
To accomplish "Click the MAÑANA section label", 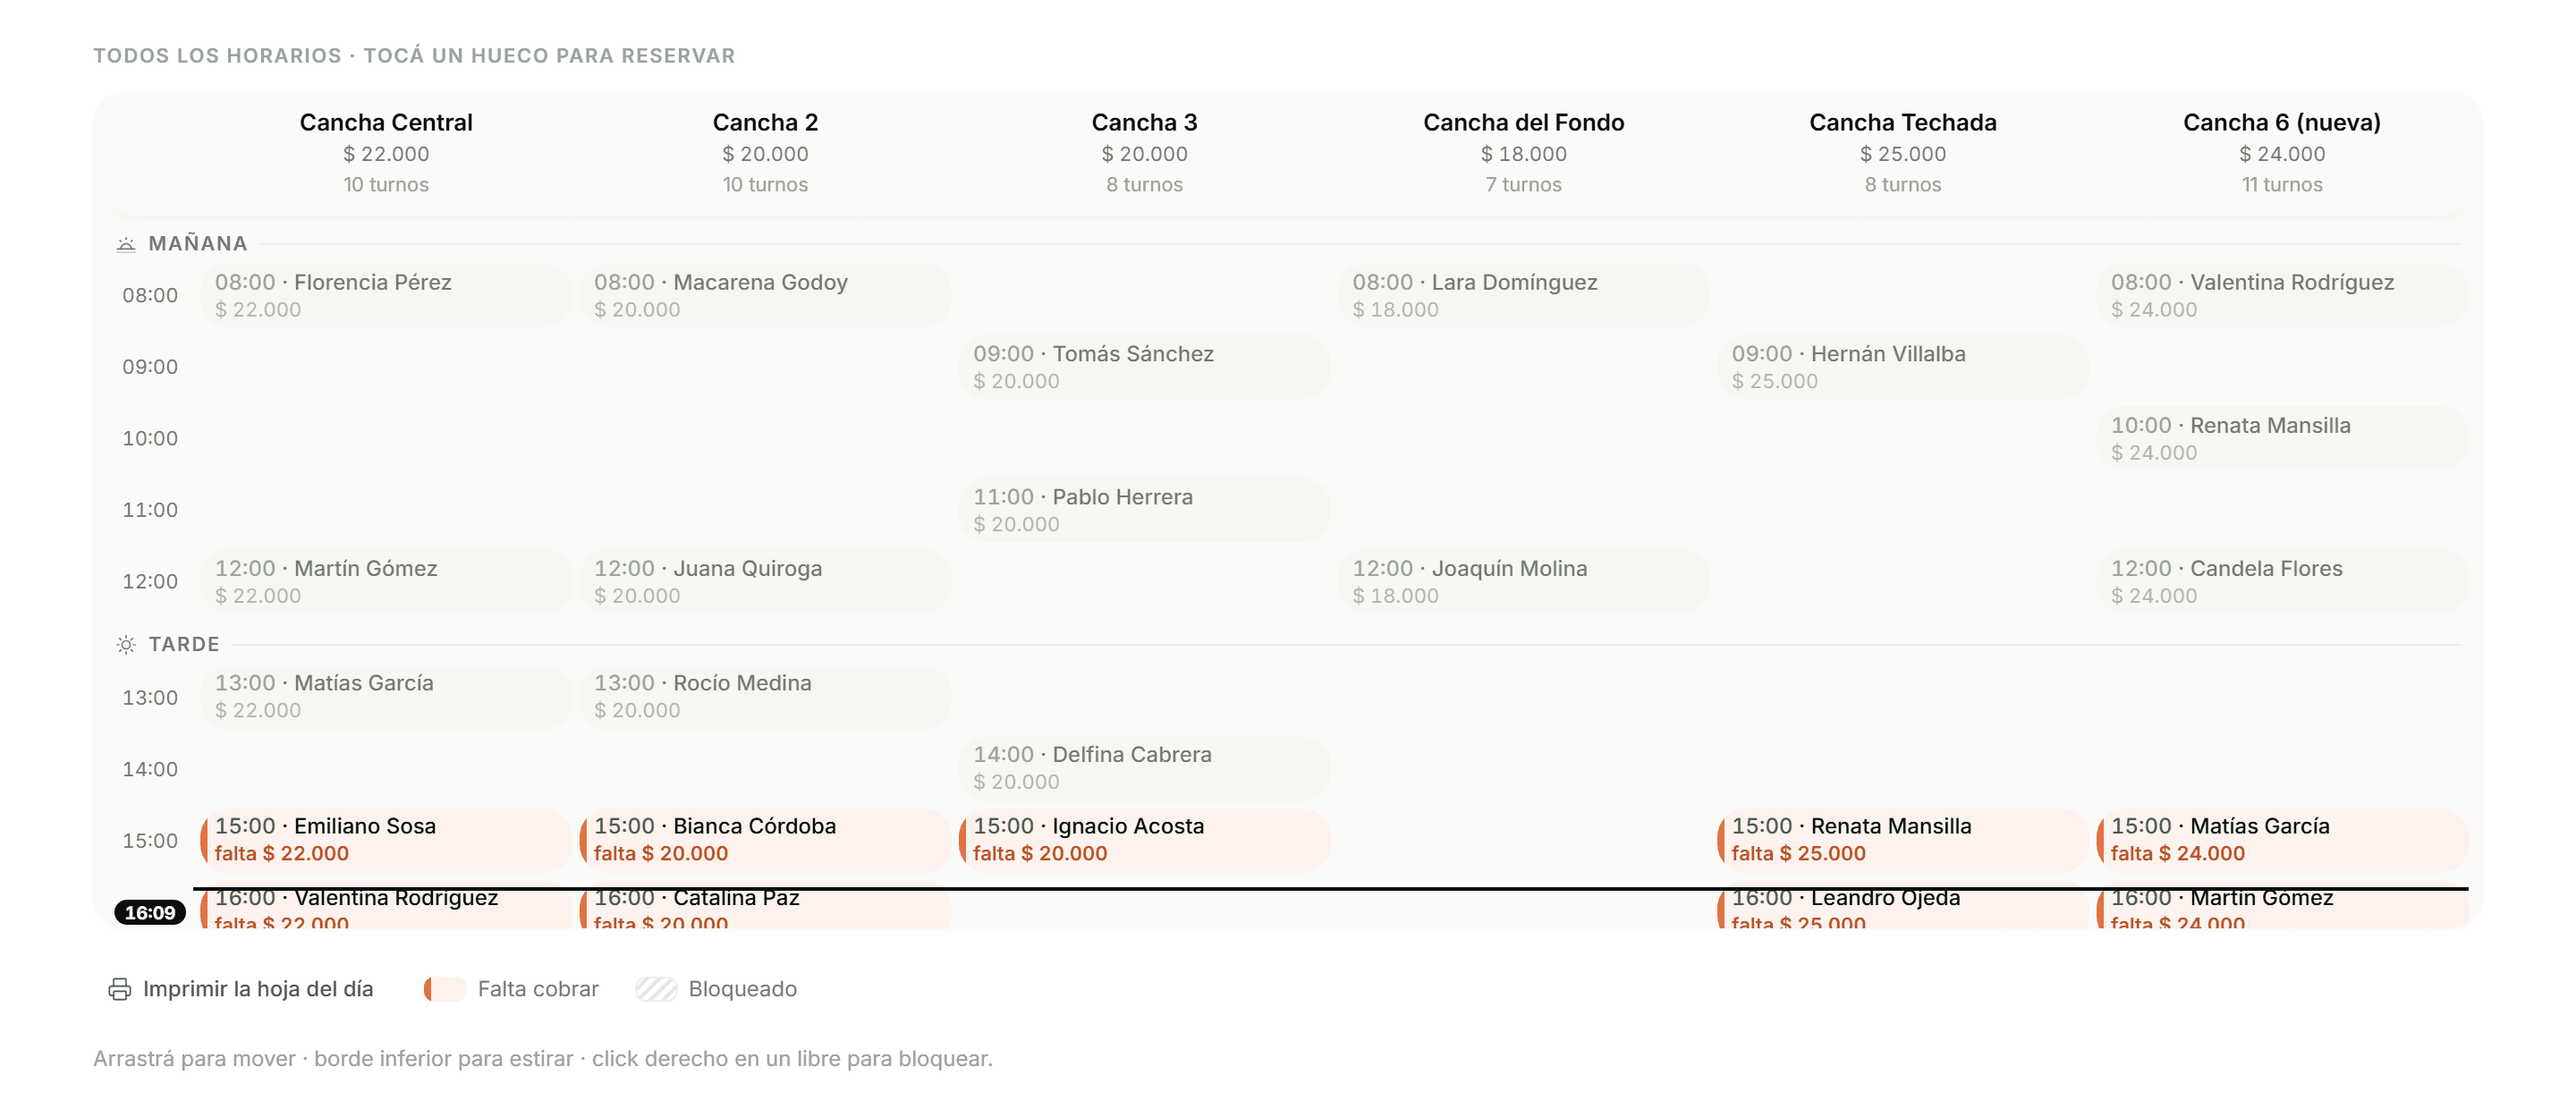I will (198, 244).
